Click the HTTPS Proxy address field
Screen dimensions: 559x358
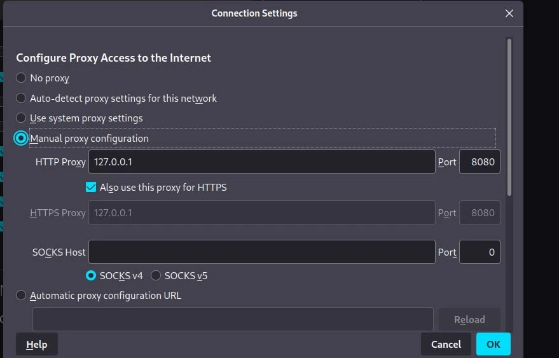261,213
